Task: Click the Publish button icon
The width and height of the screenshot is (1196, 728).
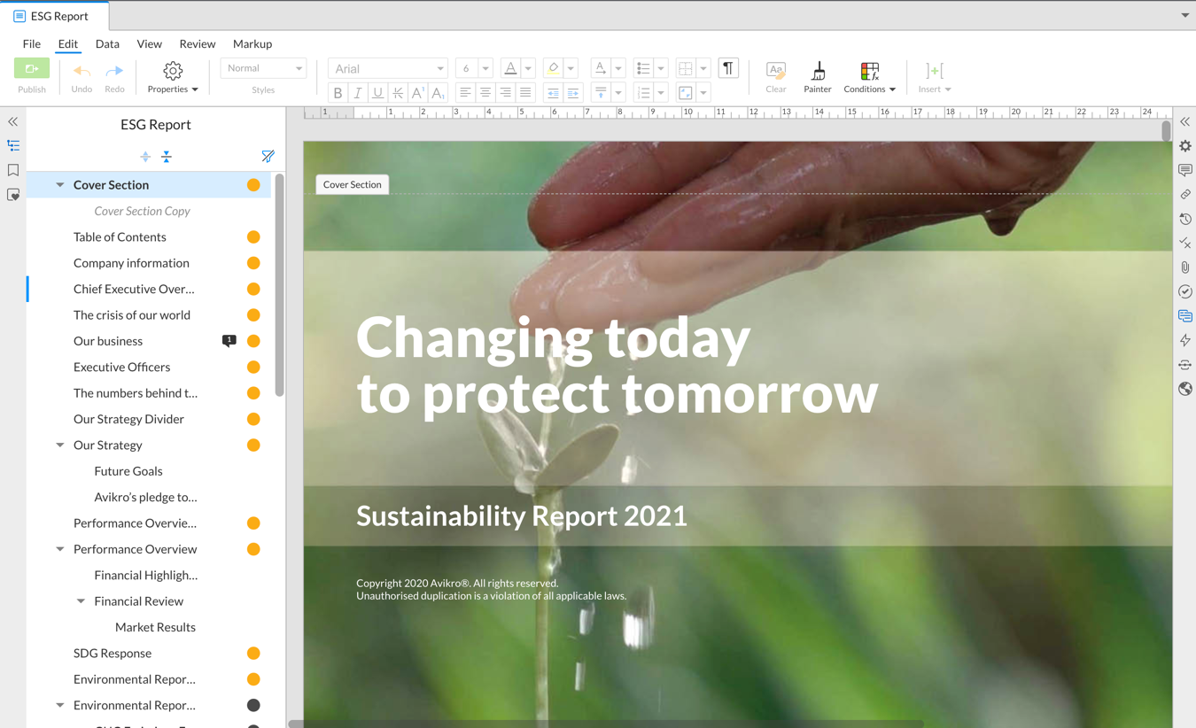Action: 32,68
